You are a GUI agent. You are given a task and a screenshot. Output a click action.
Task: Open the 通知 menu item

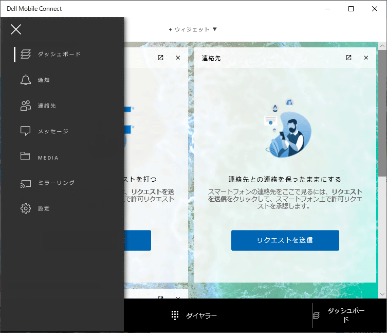pyautogui.click(x=44, y=80)
